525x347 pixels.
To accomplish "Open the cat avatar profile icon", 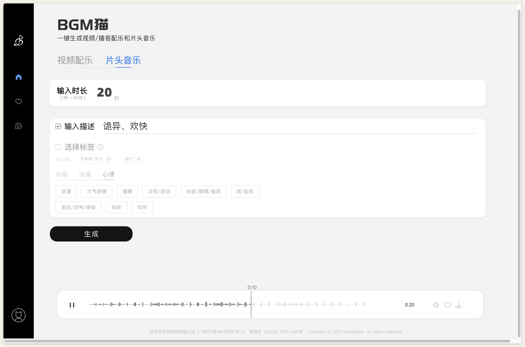I will [19, 315].
